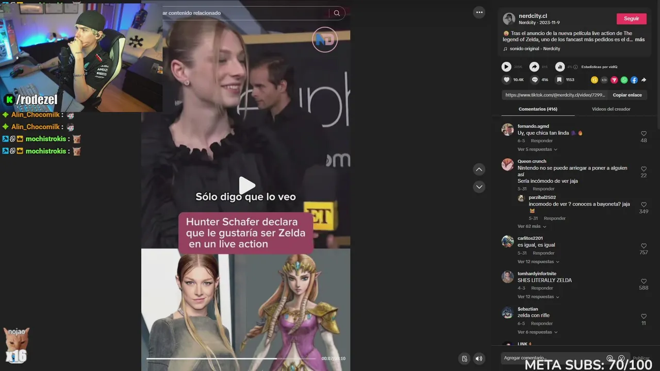Image resolution: width=660 pixels, height=371 pixels.
Task: Open the vidIQ bar chart statistics icon
Action: (560, 66)
